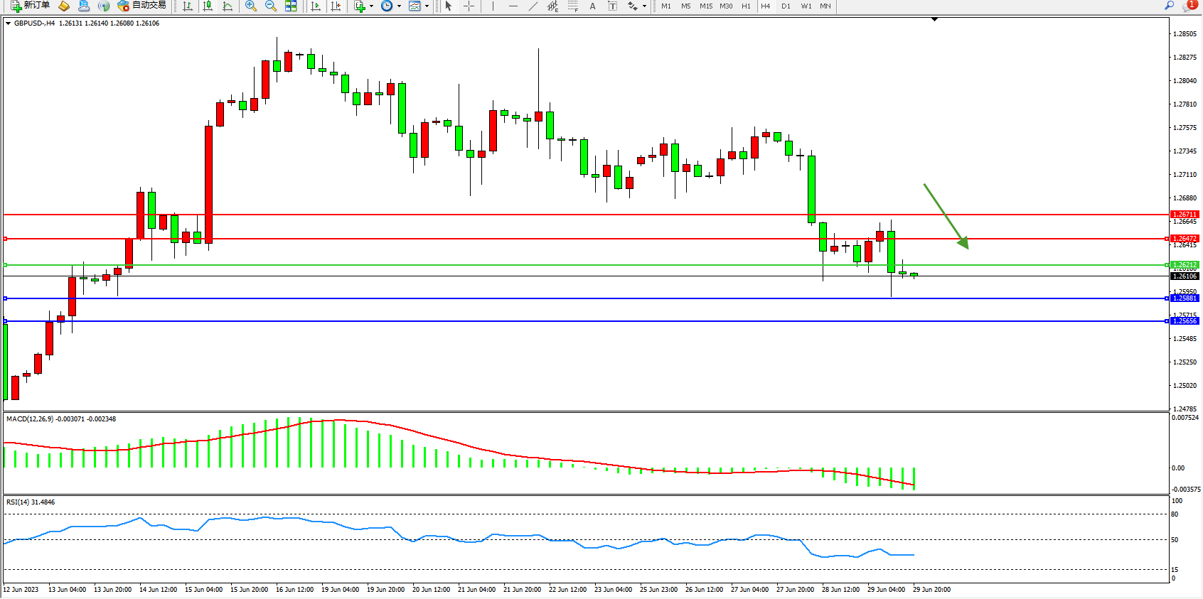The image size is (1203, 599).
Task: Zoom out on the chart
Action: [x=271, y=6]
